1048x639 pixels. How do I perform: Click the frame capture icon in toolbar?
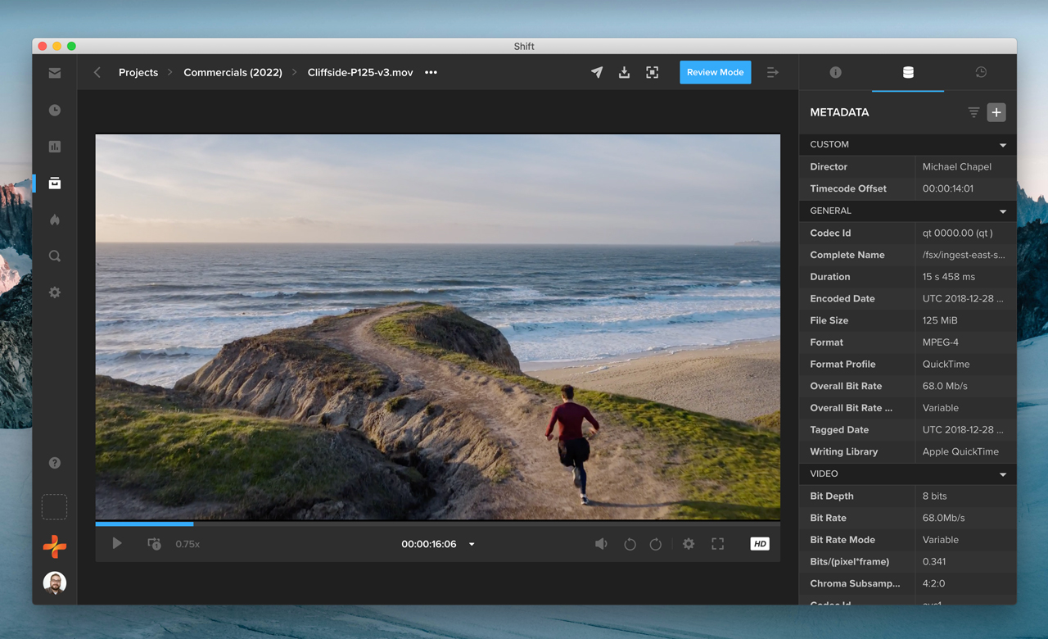coord(652,72)
